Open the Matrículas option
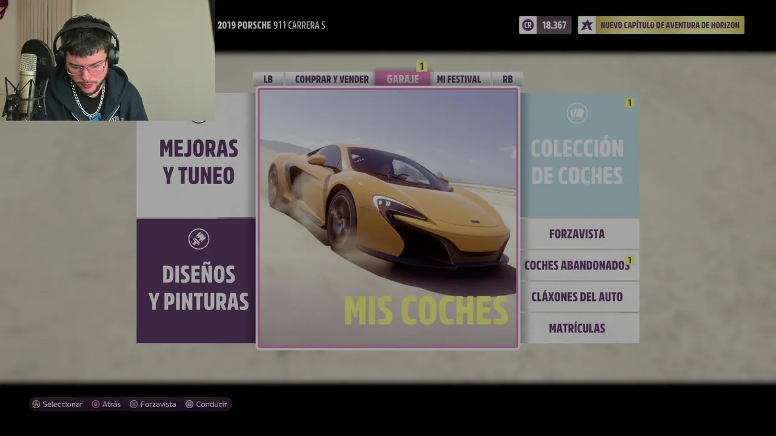Image resolution: width=776 pixels, height=436 pixels. click(x=580, y=328)
